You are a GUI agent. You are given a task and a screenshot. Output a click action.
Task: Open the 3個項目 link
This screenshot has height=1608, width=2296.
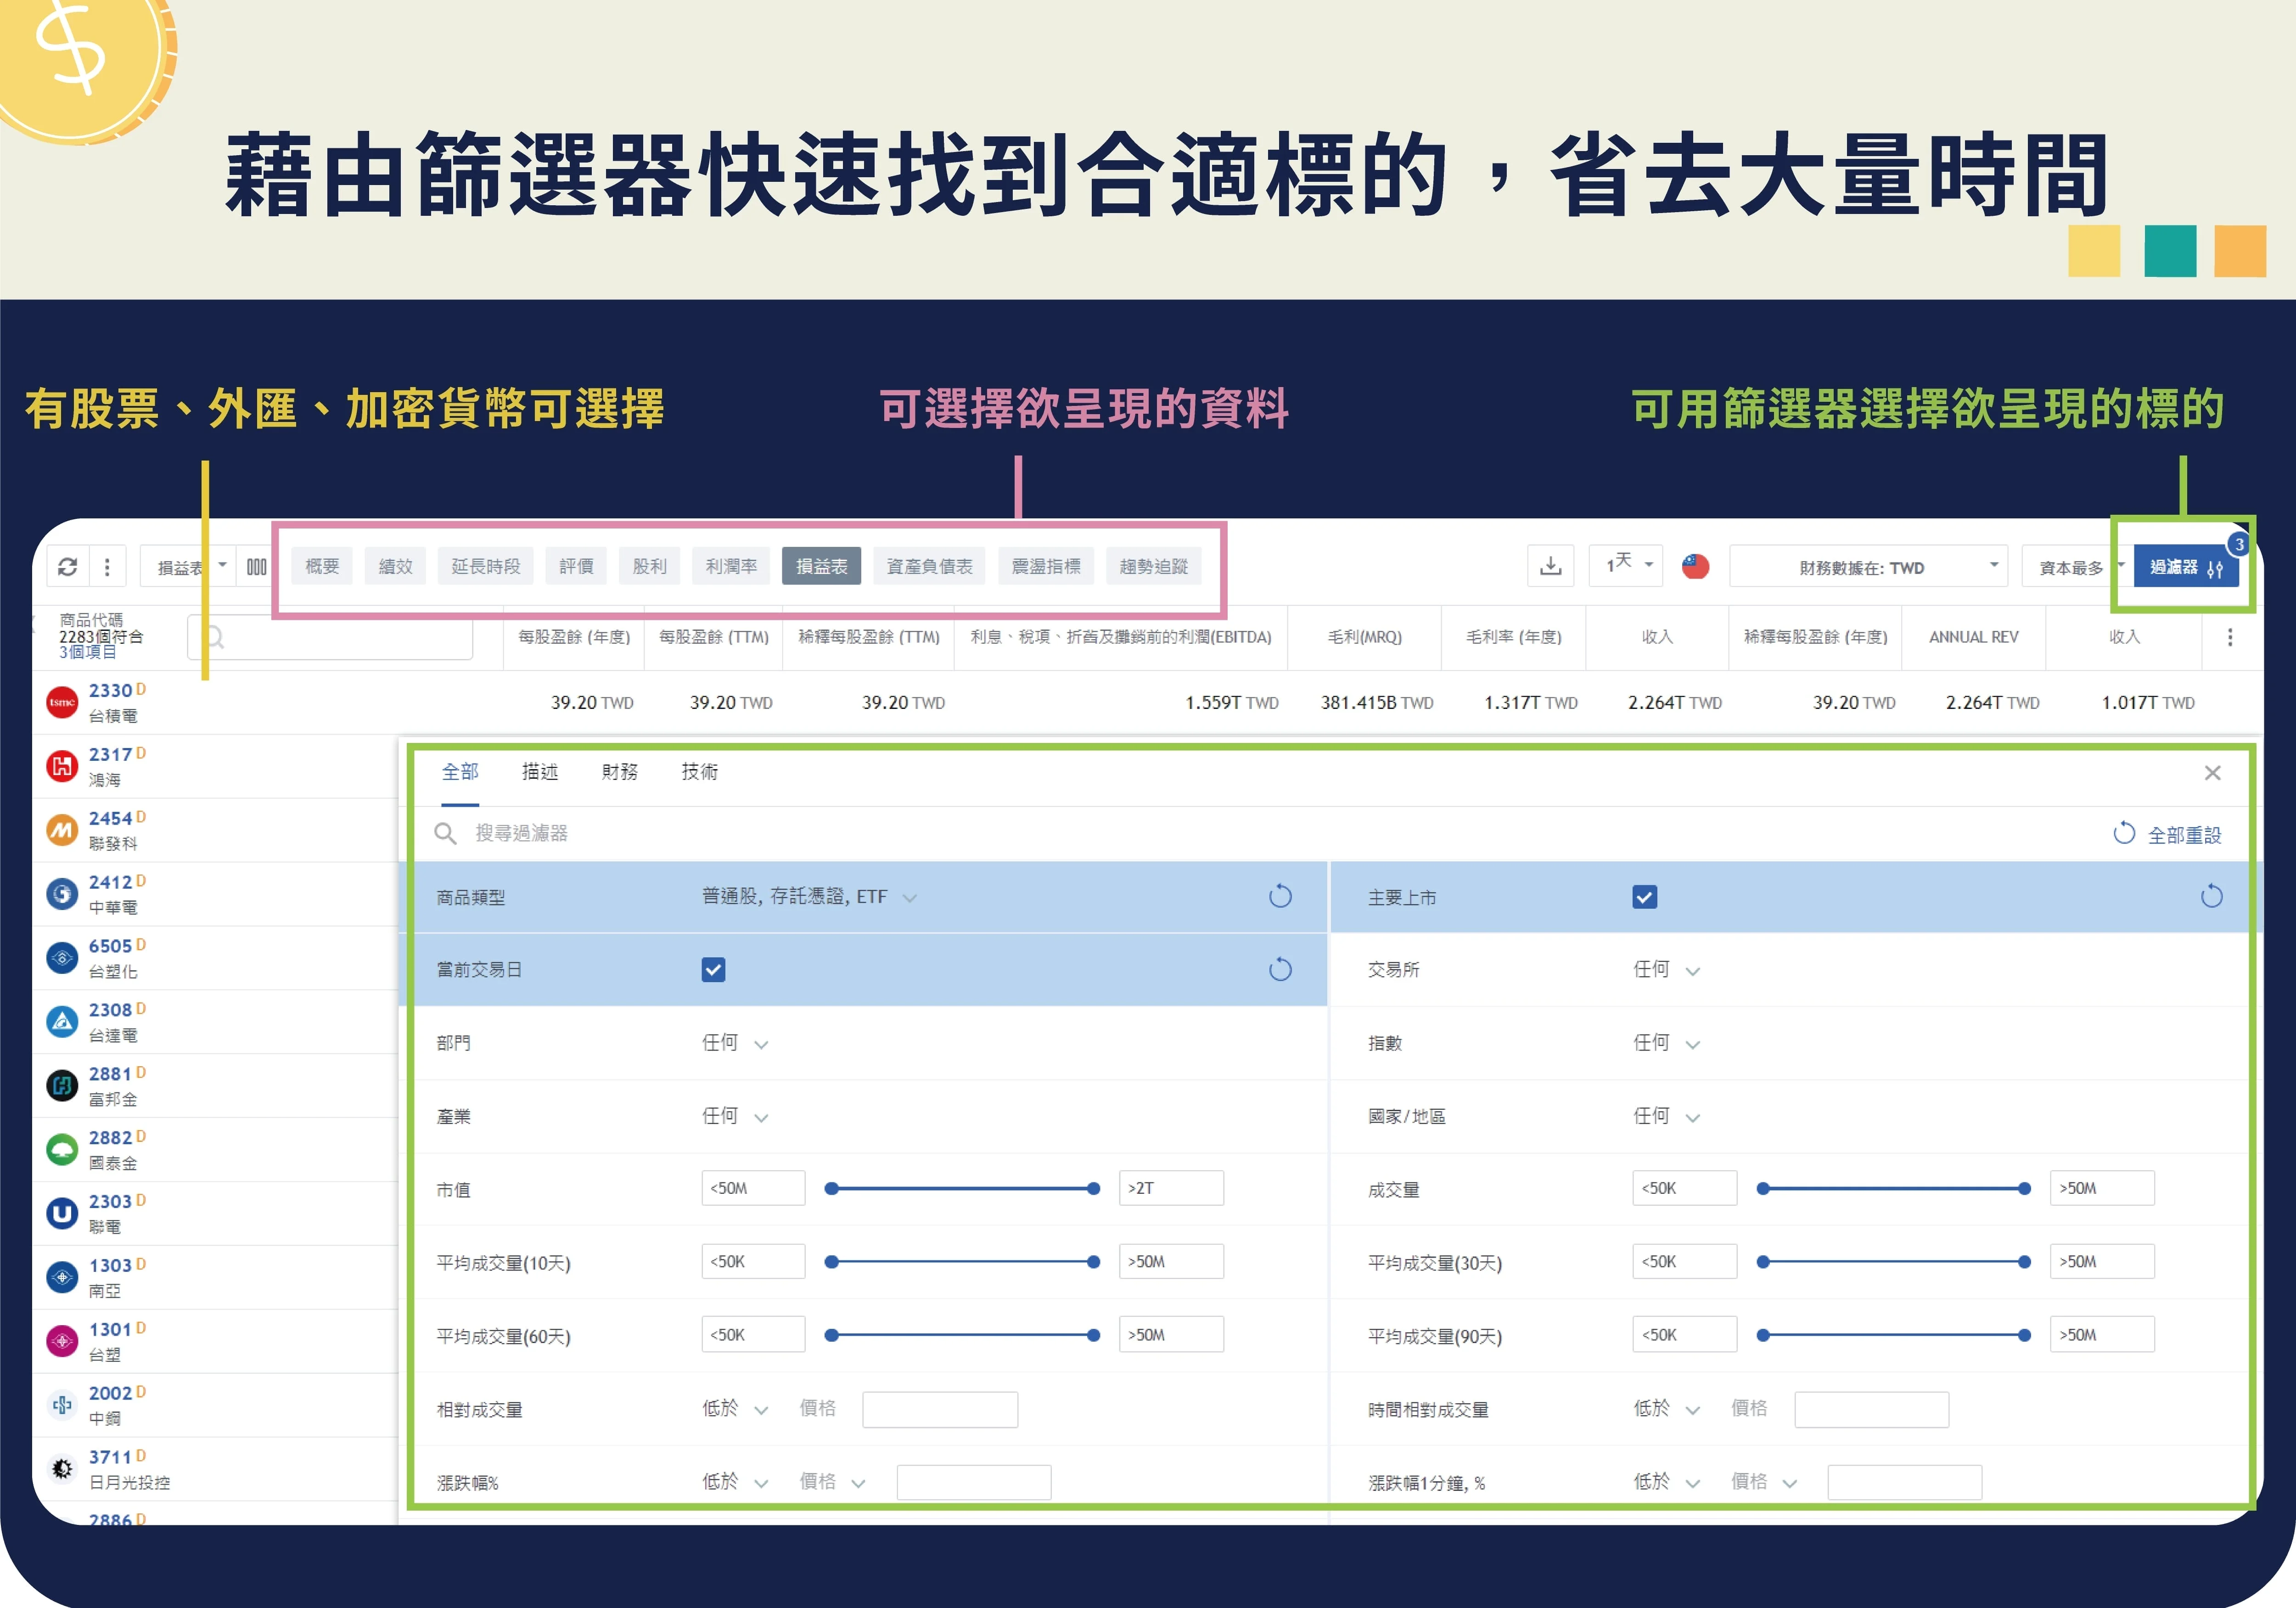pyautogui.click(x=88, y=652)
